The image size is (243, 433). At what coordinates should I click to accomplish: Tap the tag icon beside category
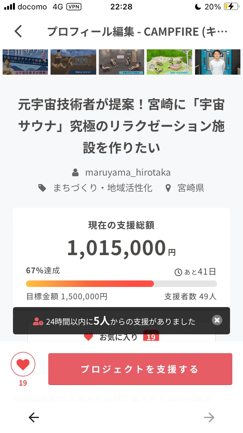pos(42,188)
